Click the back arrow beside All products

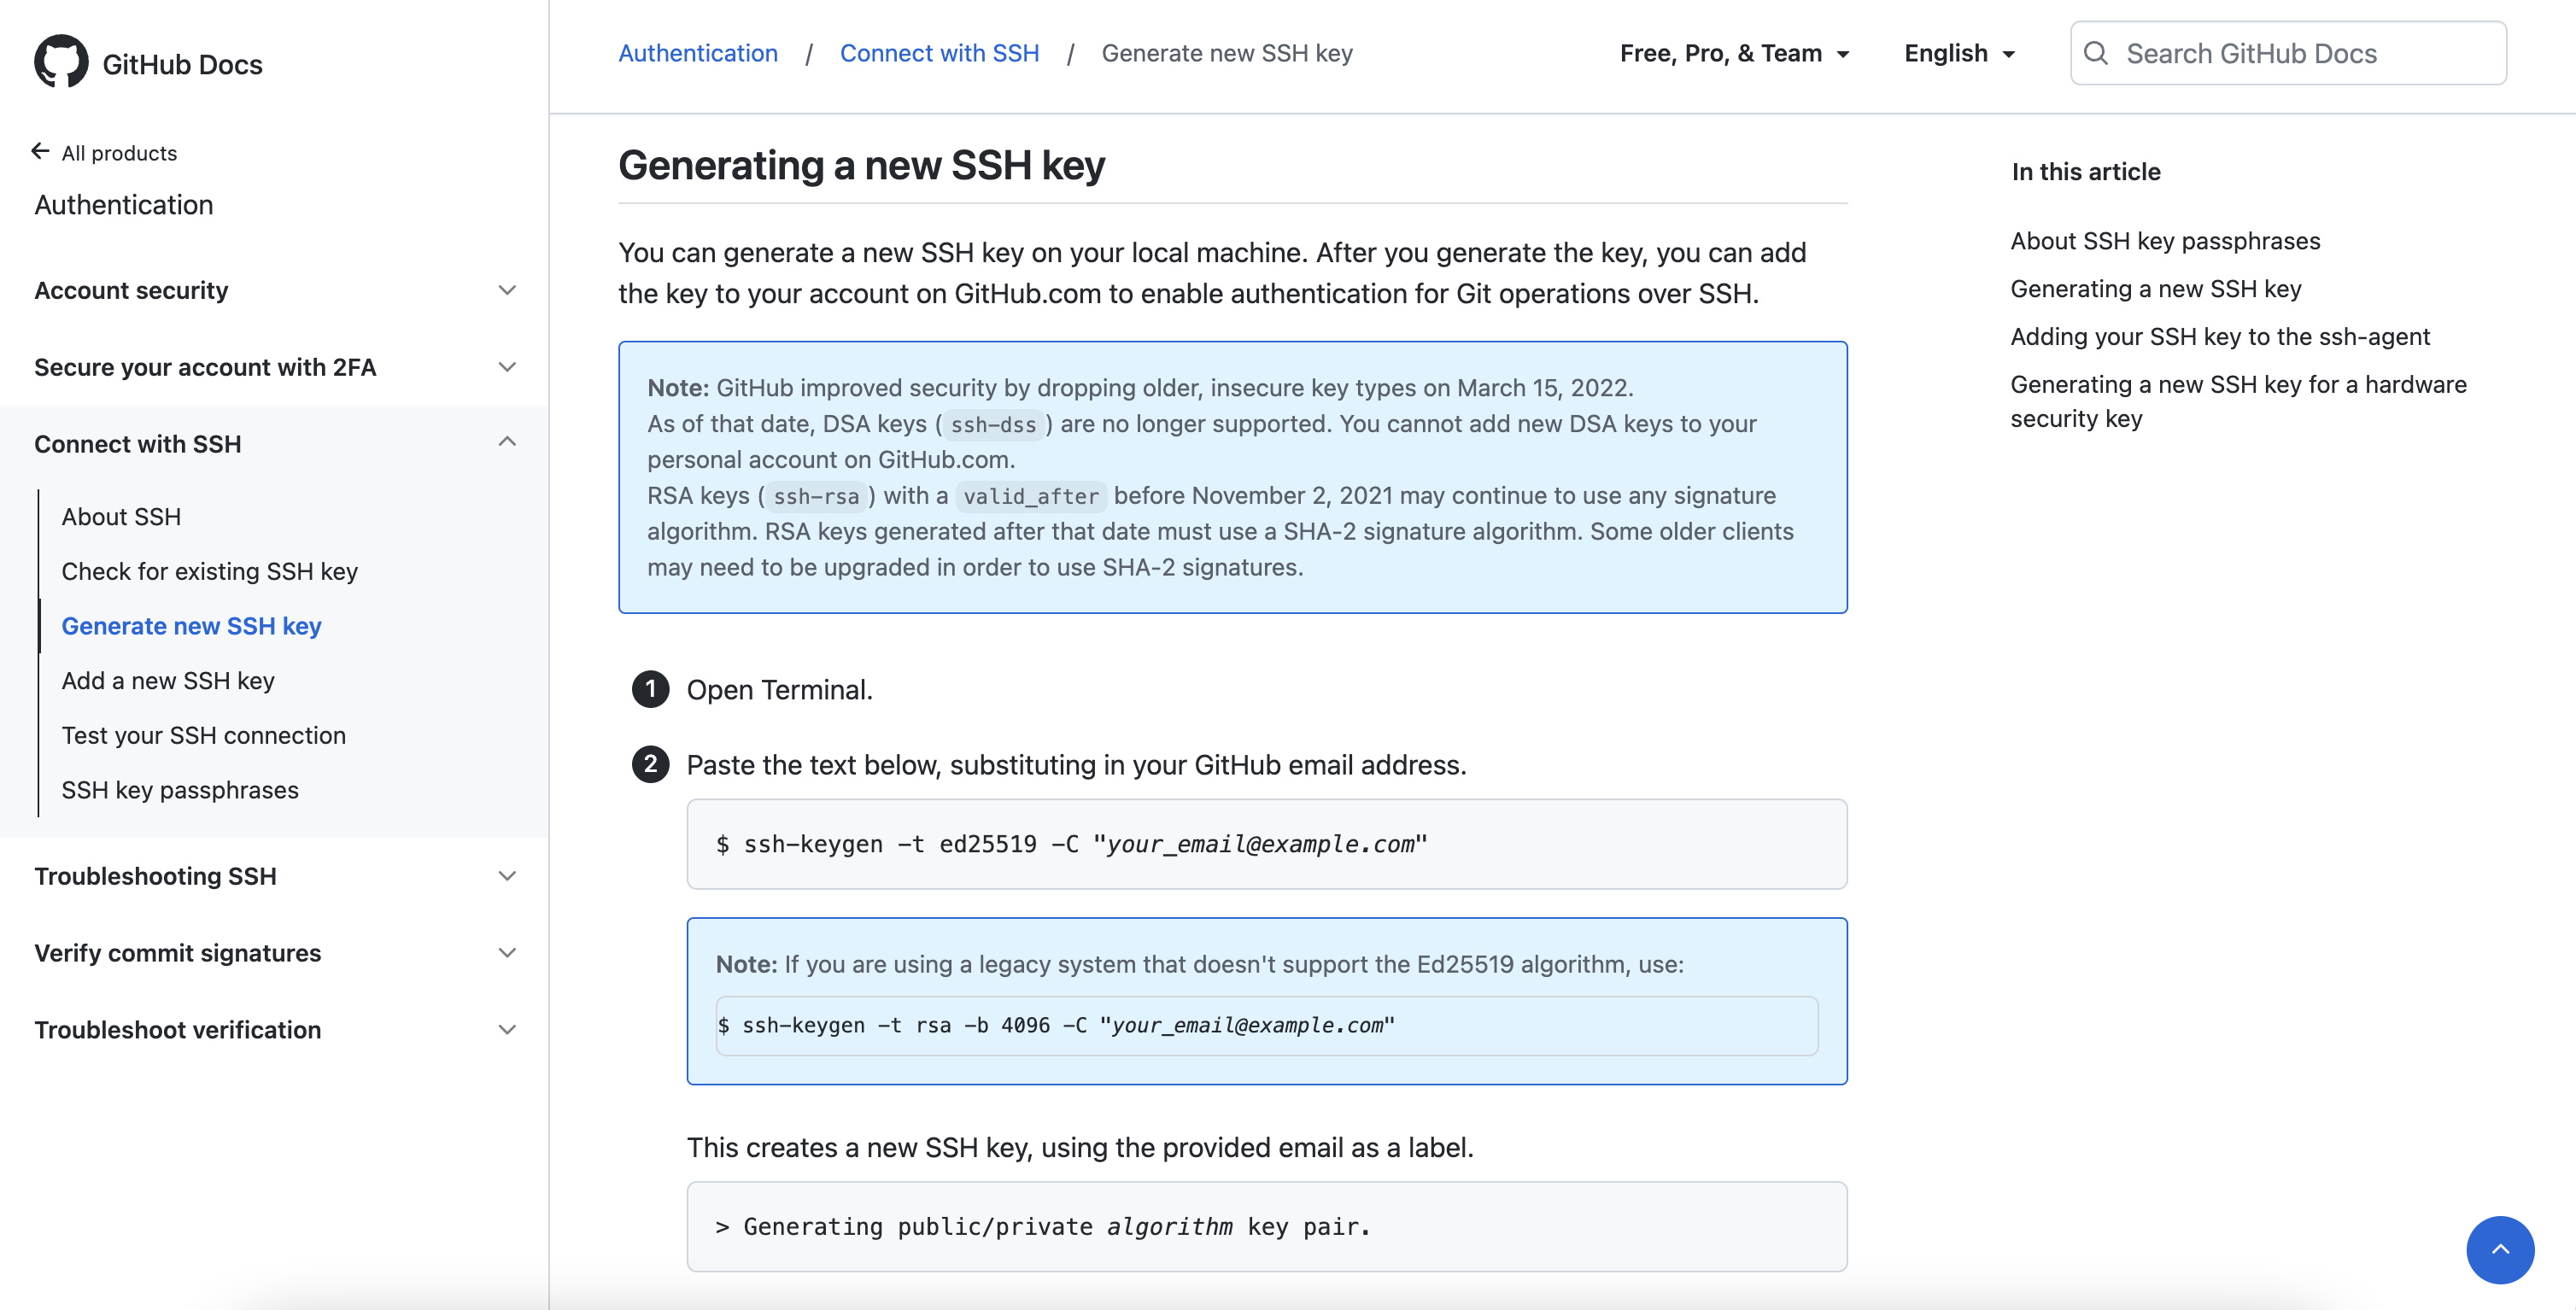coord(40,152)
